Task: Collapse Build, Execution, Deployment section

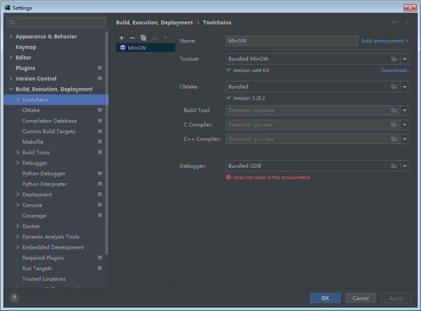Action: tap(11, 89)
